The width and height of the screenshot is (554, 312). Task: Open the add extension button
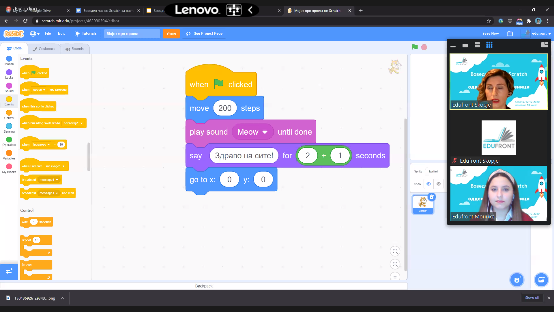(x=9, y=272)
